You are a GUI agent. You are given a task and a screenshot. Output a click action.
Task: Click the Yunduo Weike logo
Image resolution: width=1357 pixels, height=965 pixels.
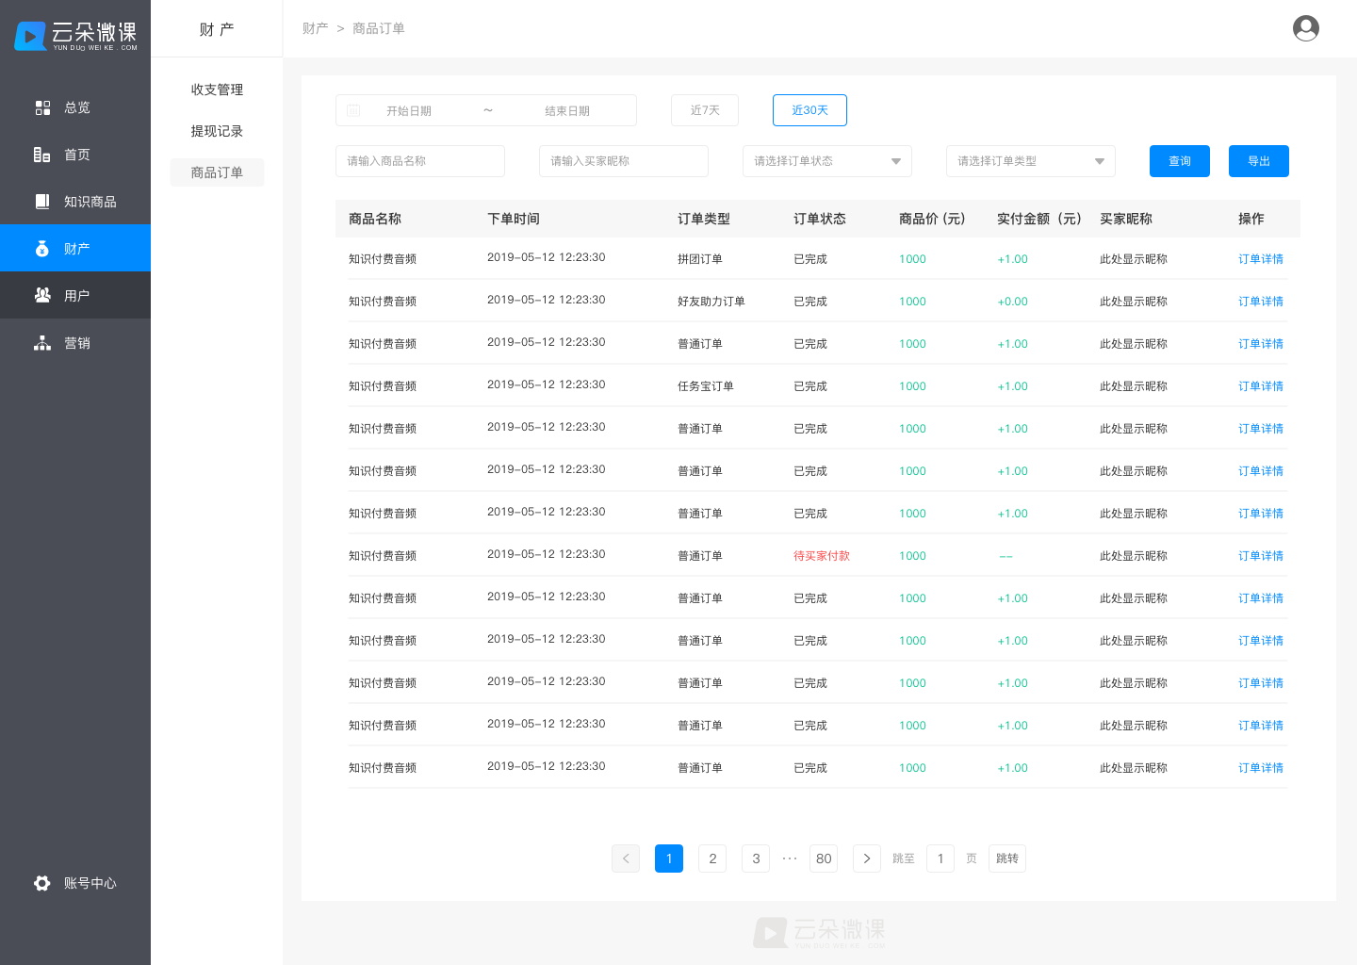tap(75, 36)
